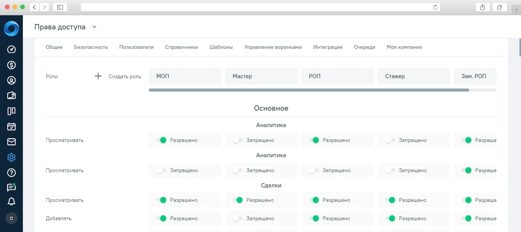Toggle Стажер first Аналитика Просматривать switch
Screen dimensions: 521x232
(390, 140)
